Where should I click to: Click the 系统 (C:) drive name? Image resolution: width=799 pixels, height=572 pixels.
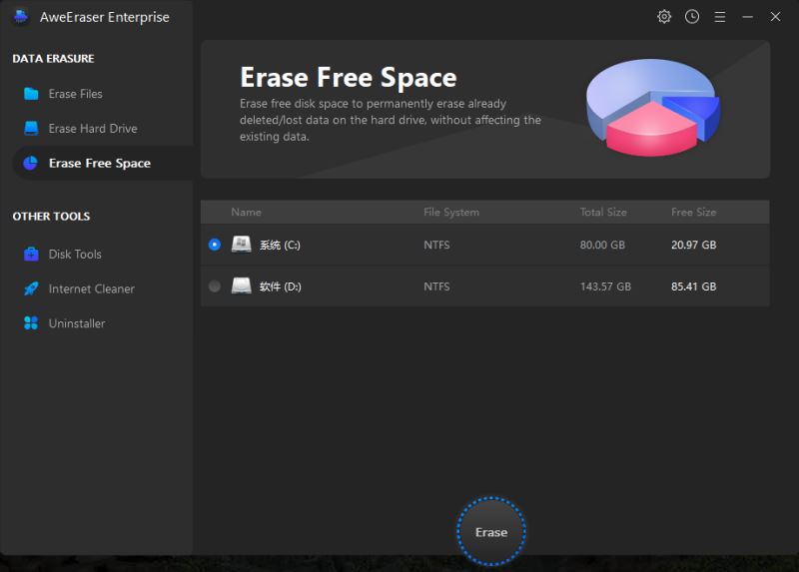tap(280, 245)
